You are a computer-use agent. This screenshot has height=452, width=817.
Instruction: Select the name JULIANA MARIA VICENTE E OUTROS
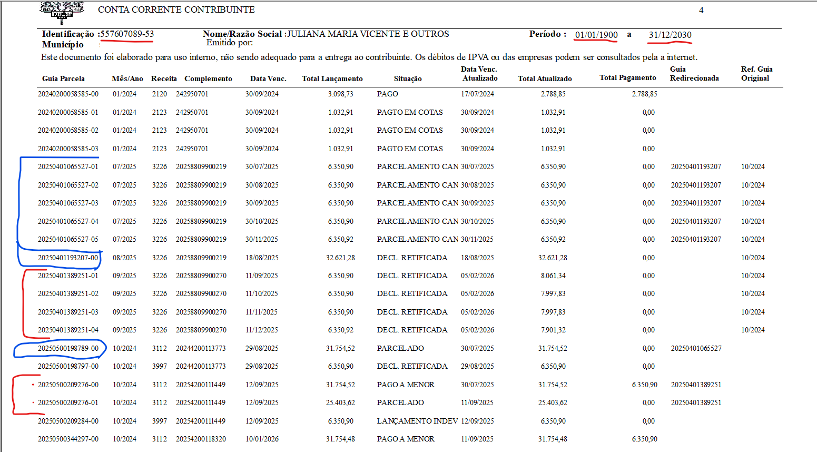[x=368, y=34]
